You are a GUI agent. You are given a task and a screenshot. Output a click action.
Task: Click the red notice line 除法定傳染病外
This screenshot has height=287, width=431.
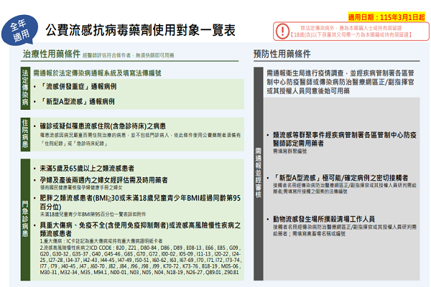pyautogui.click(x=351, y=28)
